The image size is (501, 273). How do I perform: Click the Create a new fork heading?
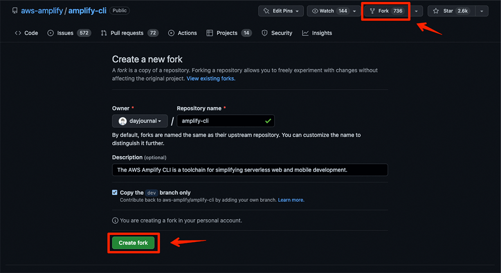[x=147, y=59]
